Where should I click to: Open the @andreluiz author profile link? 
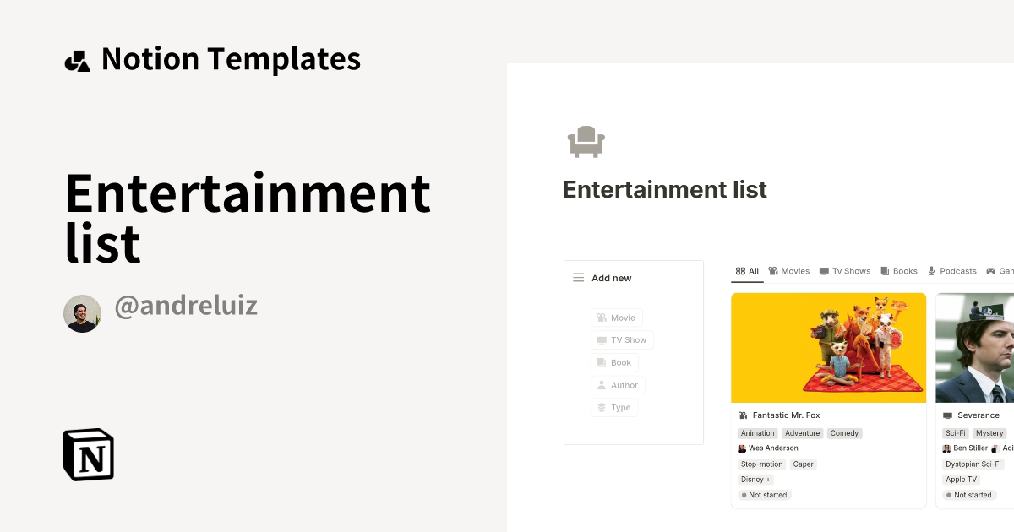pyautogui.click(x=185, y=306)
